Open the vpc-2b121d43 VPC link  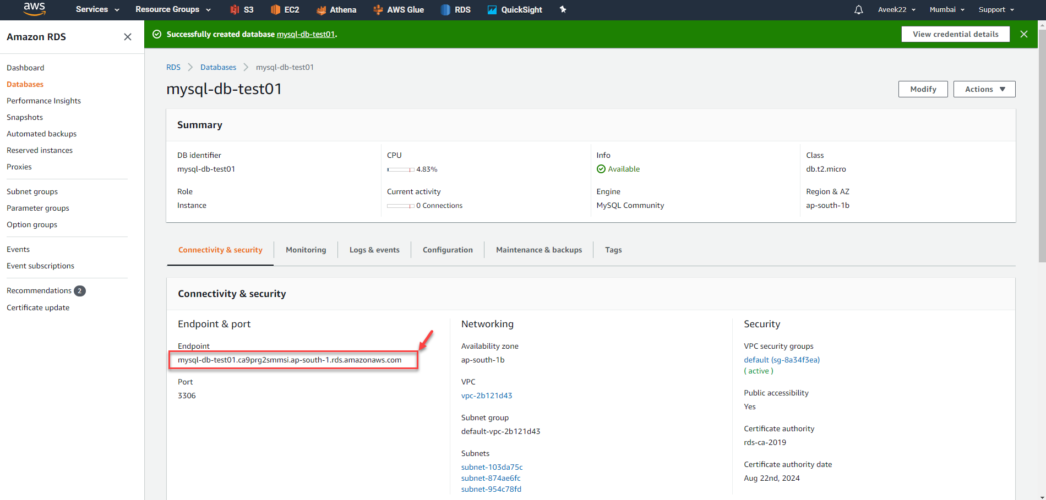487,395
